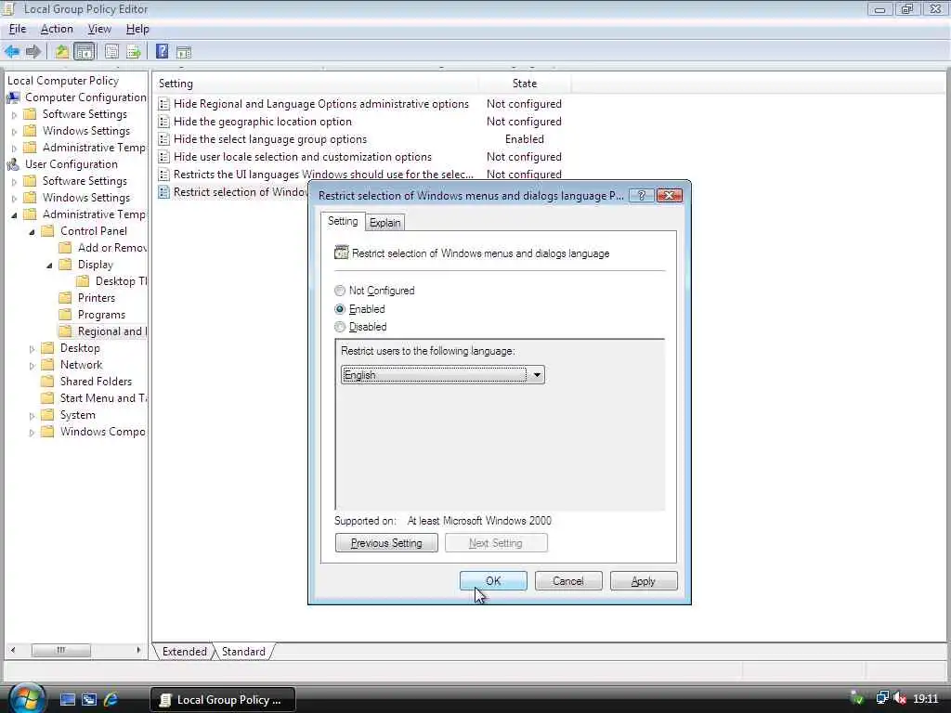This screenshot has height=713, width=951.
Task: Click the Programs folder icon
Action: point(65,315)
